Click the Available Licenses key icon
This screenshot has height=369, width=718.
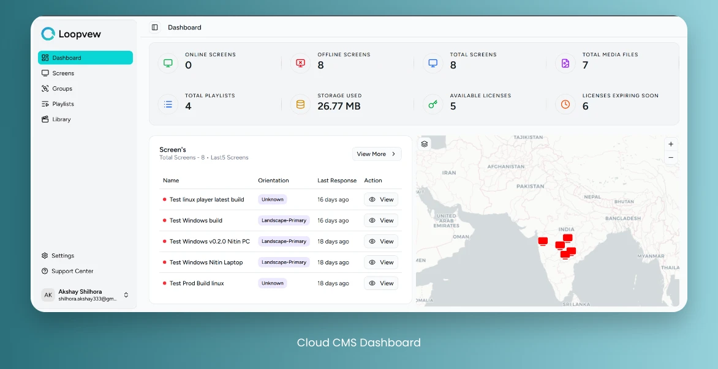(x=433, y=104)
